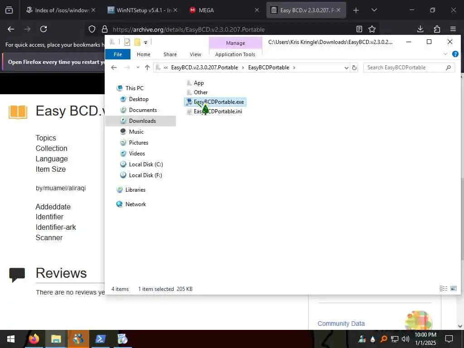Open the File menu in Explorer
Viewport: 464px width, 348px height.
118,54
